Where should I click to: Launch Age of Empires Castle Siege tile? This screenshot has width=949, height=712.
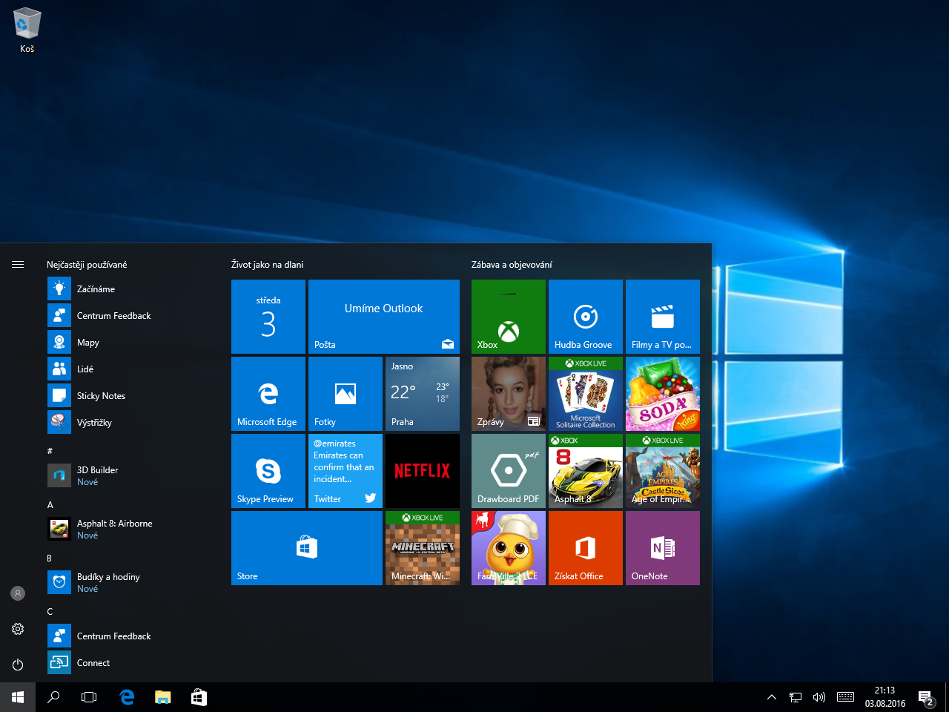pyautogui.click(x=663, y=471)
